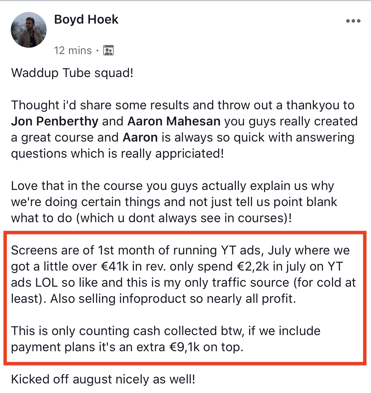Click 'what to do (which u dont' line
371x393 pixels.
151,218
